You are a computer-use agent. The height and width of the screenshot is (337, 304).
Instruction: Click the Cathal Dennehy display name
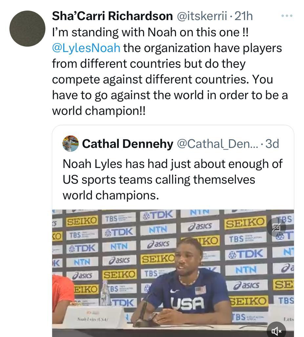127,143
